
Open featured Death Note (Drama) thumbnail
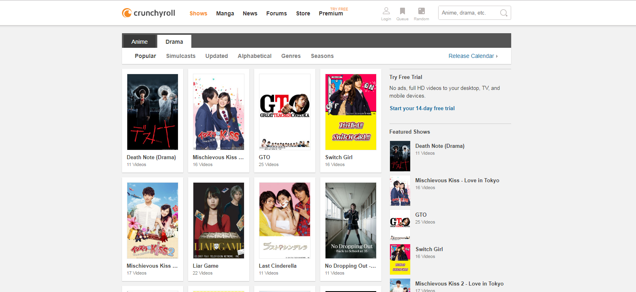(x=400, y=156)
